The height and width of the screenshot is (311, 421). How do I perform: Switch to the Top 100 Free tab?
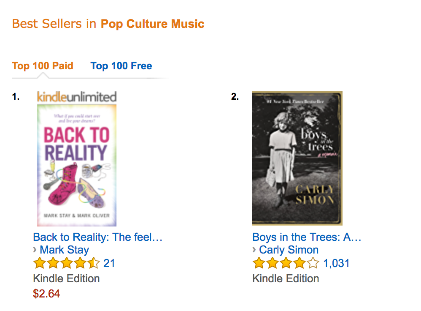click(121, 66)
